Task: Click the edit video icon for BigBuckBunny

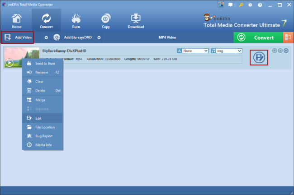Action: click(x=259, y=57)
